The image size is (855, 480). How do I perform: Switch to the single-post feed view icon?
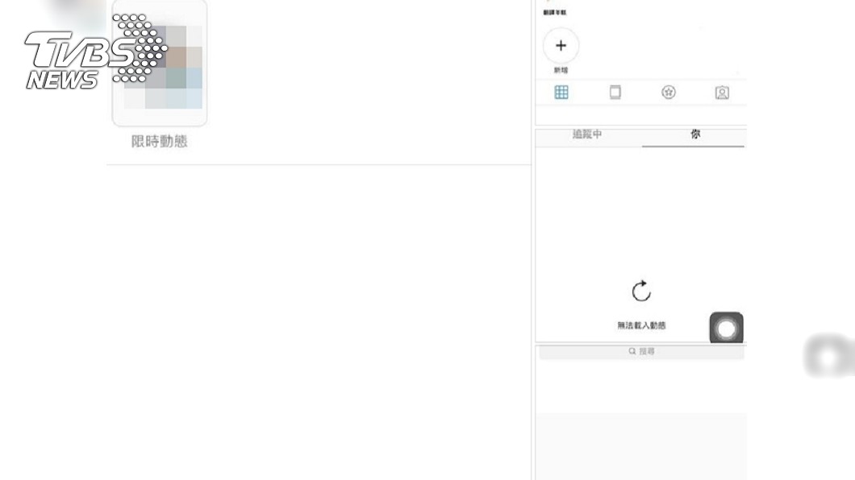click(x=615, y=92)
